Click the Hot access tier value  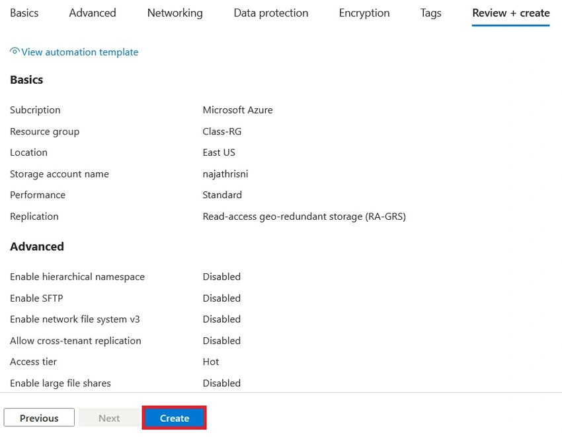[x=211, y=362]
